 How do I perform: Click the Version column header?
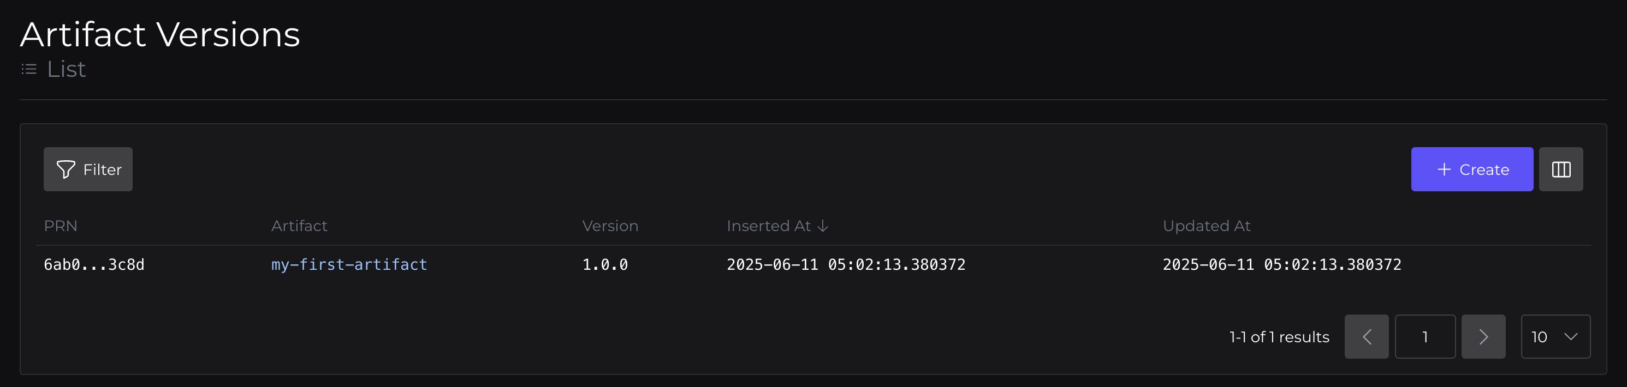tap(609, 226)
